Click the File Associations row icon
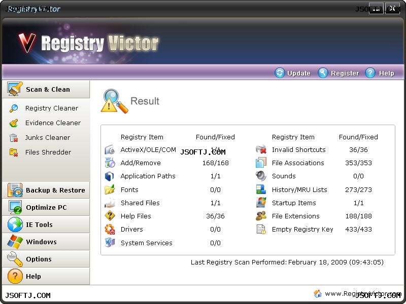The image size is (406, 304). (261, 163)
